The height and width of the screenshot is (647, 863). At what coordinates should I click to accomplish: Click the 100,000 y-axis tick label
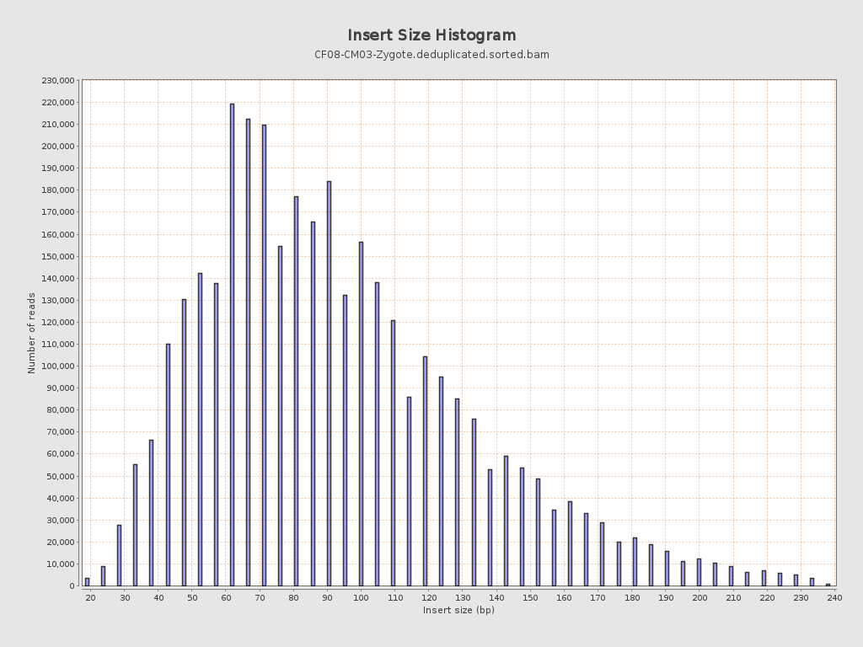click(58, 366)
